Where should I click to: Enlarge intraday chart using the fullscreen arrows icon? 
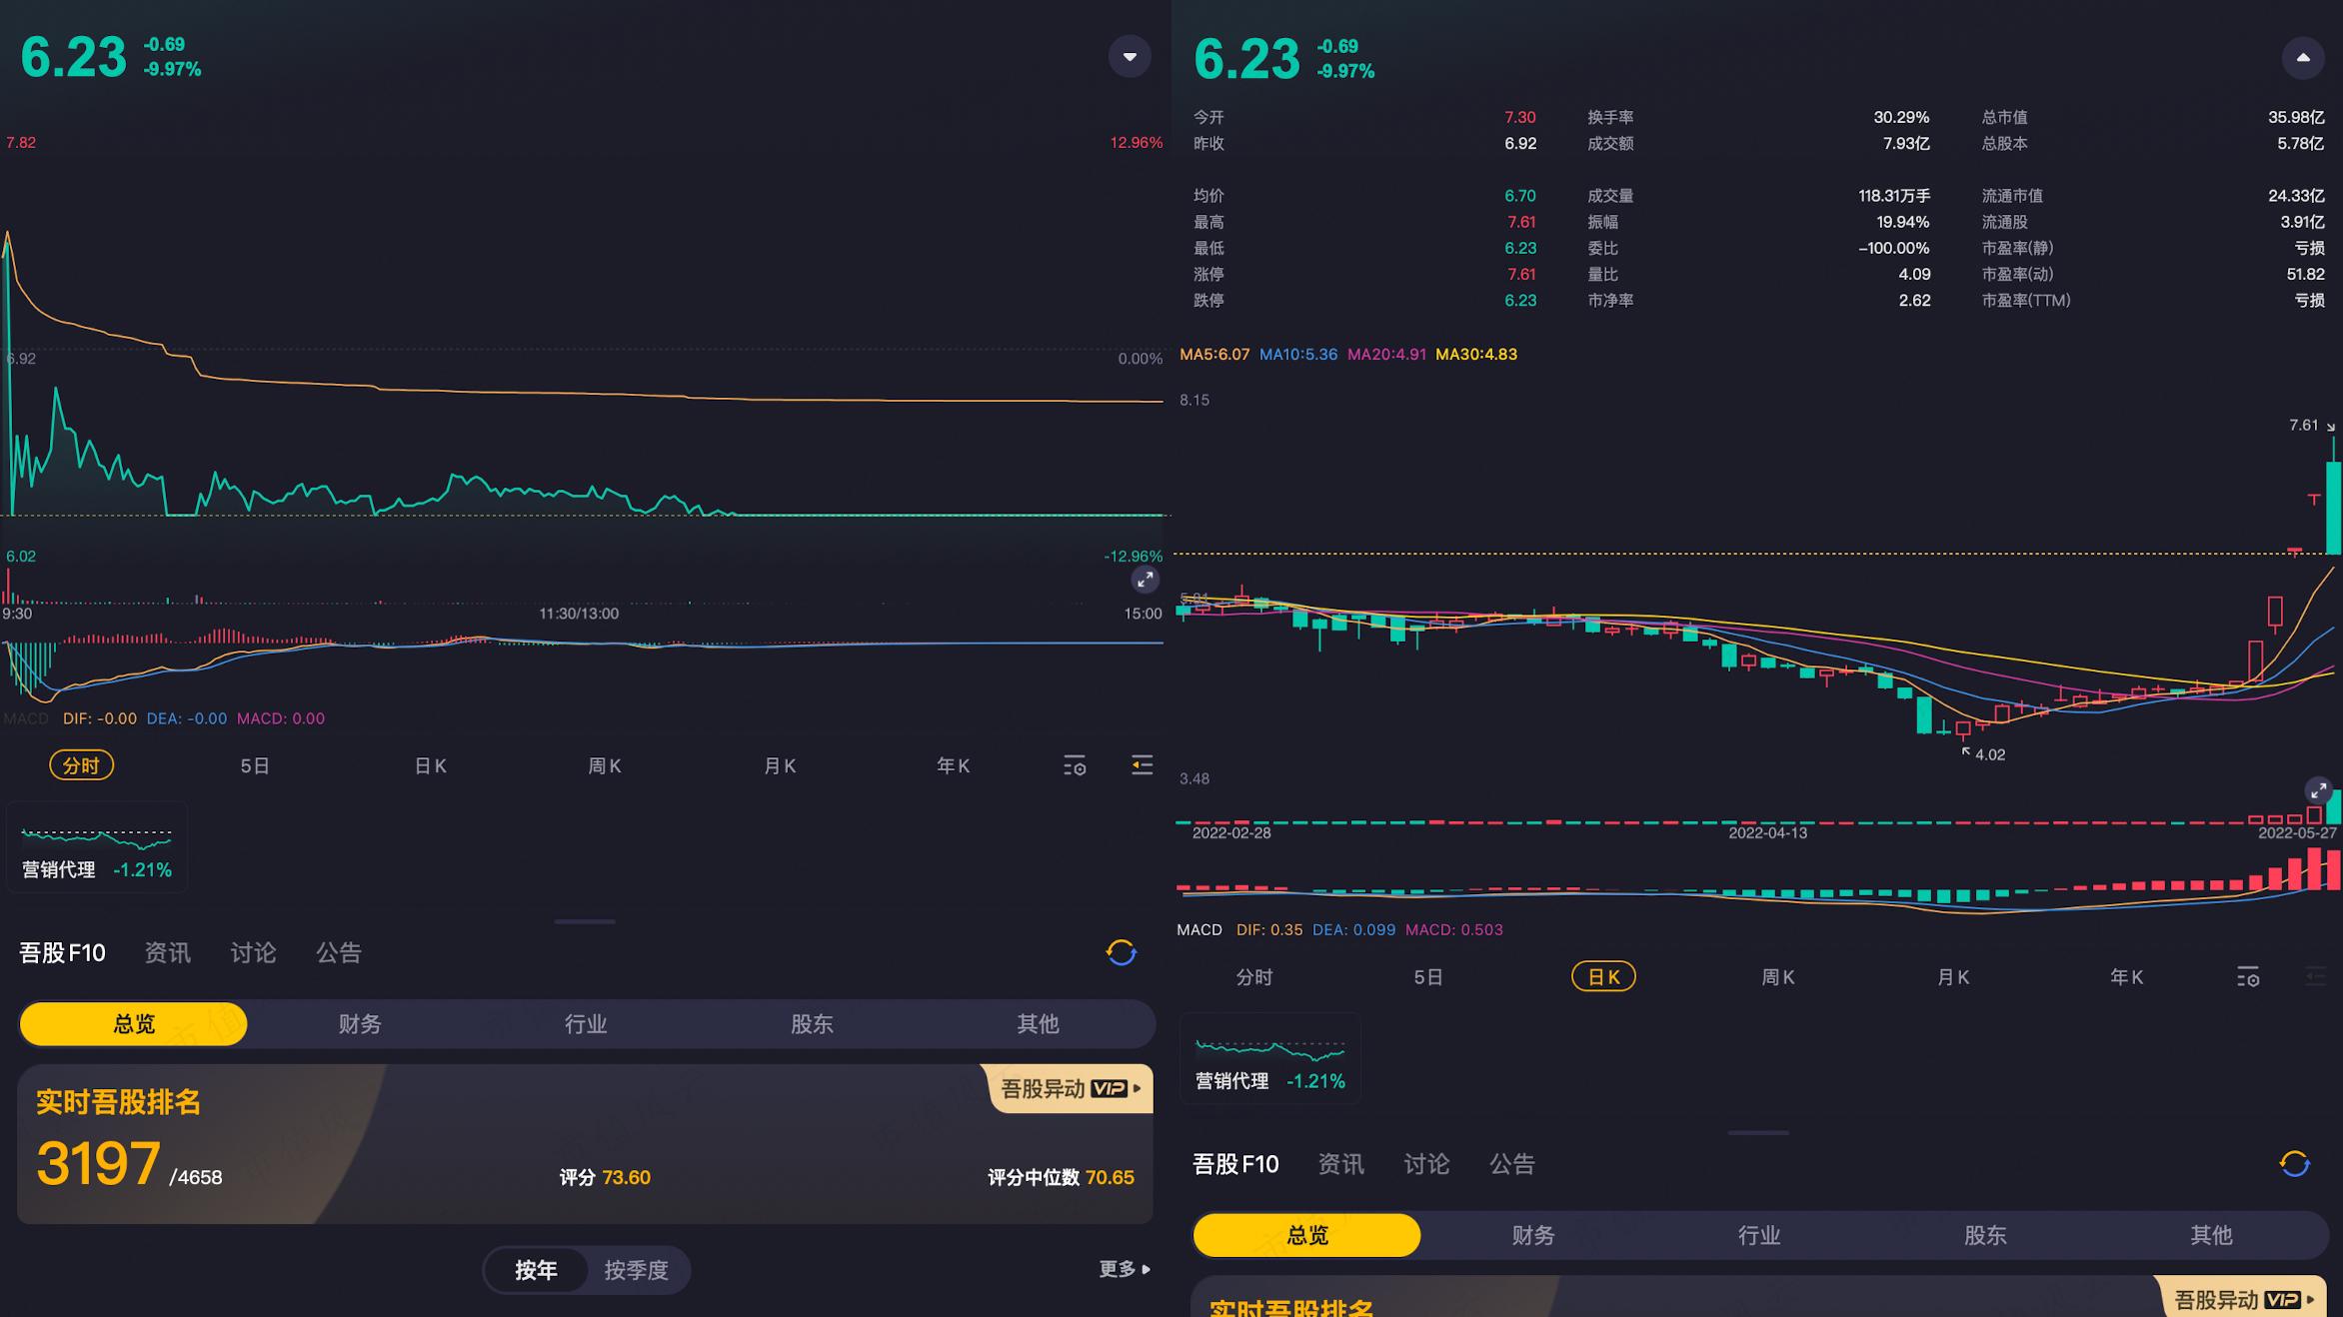tap(1145, 580)
